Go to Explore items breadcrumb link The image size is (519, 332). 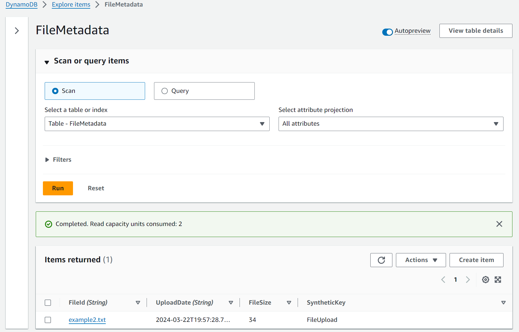(x=71, y=4)
